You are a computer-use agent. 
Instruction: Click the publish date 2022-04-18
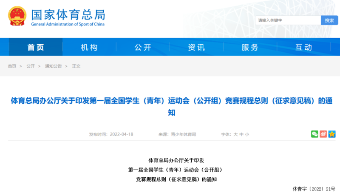(x=122, y=134)
